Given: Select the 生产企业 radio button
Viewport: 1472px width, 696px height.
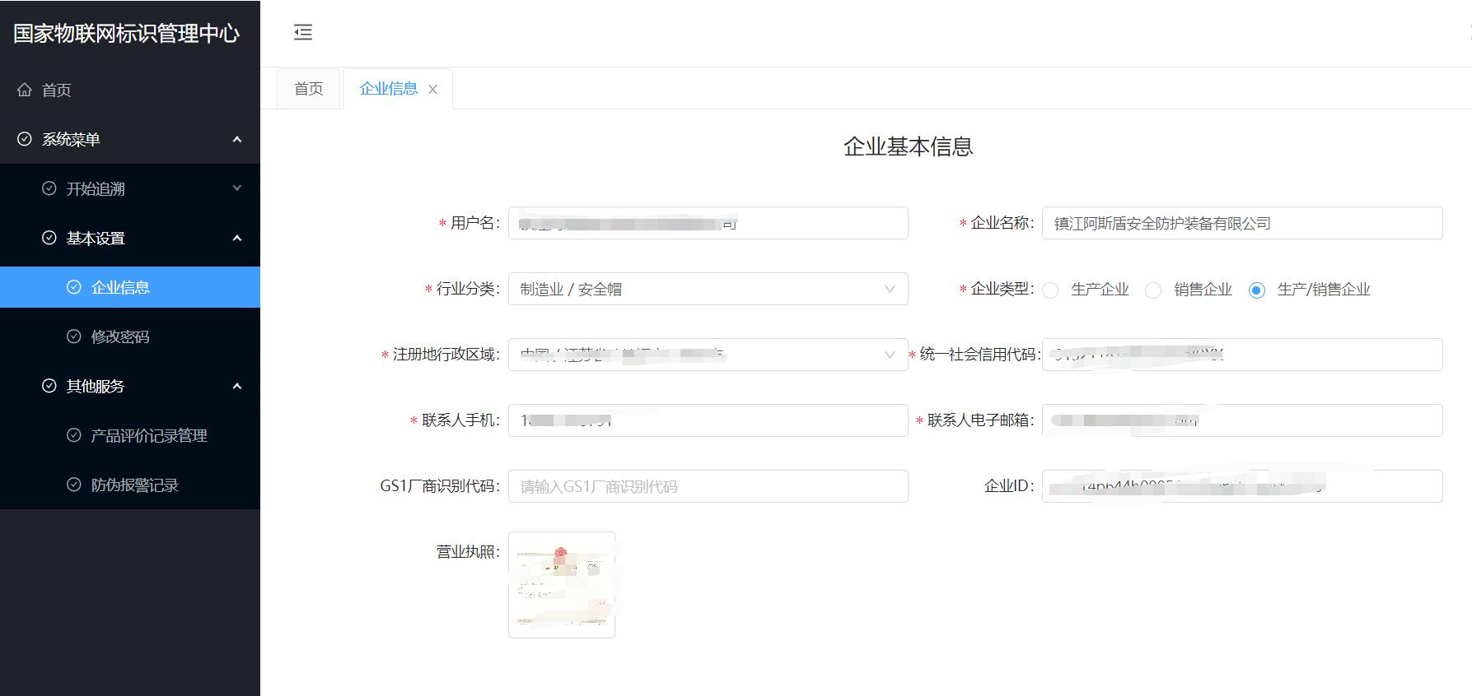Looking at the screenshot, I should (x=1050, y=290).
